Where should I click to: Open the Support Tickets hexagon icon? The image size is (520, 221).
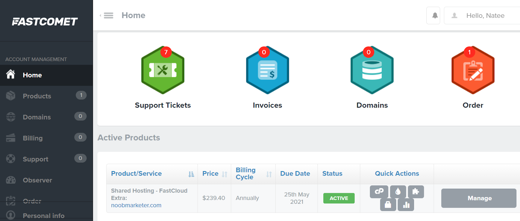pyautogui.click(x=162, y=70)
